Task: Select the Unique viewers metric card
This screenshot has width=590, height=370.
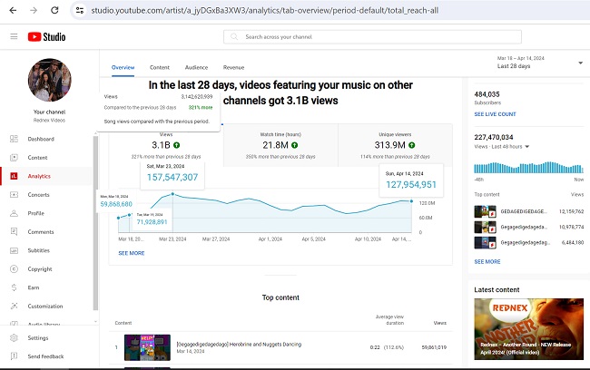Action: click(394, 144)
